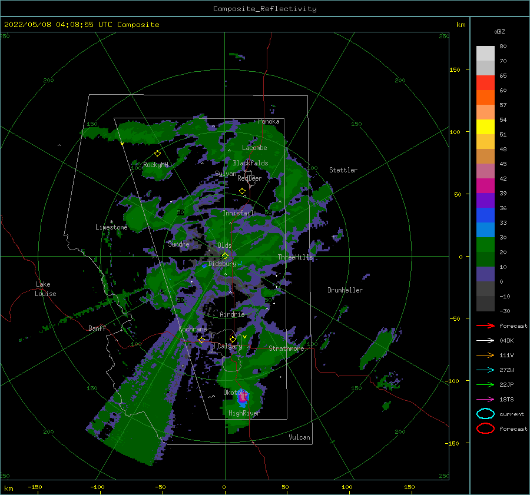Click the light gray swatch between 80 and 70
This screenshot has height=495, width=530.
485,54
